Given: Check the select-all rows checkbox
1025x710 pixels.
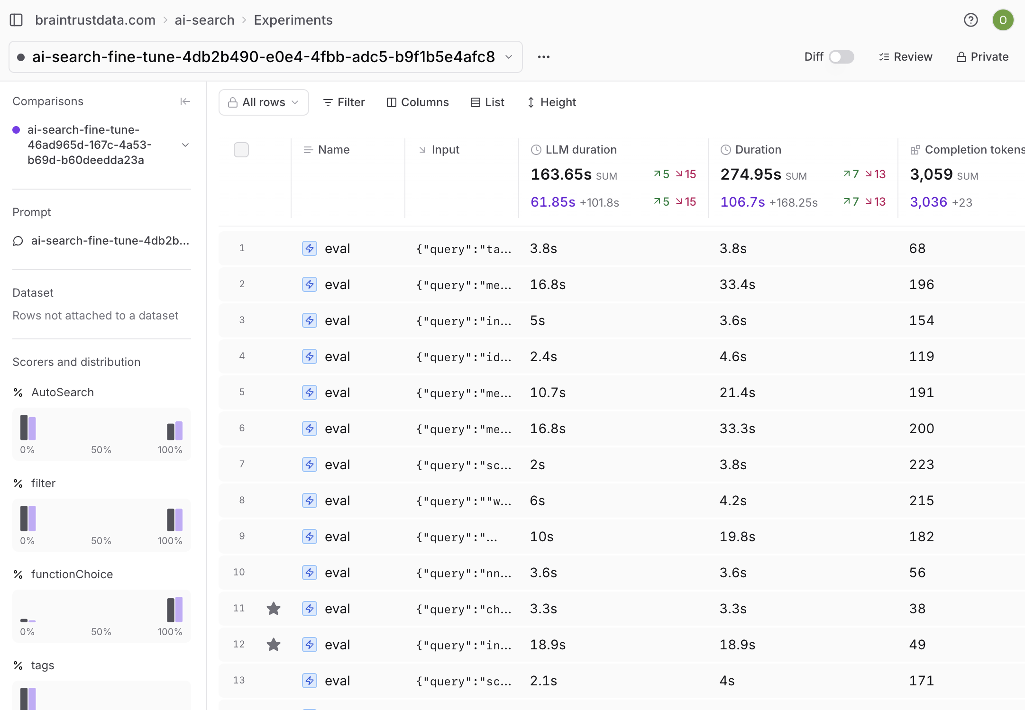Looking at the screenshot, I should [x=241, y=150].
